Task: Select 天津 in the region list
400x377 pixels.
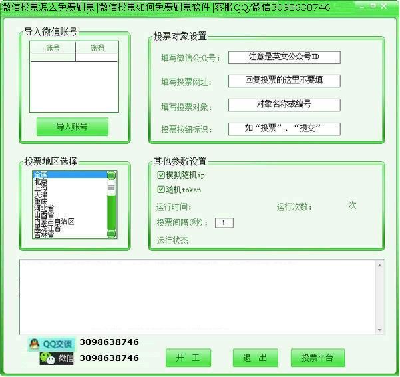Action: click(70, 194)
